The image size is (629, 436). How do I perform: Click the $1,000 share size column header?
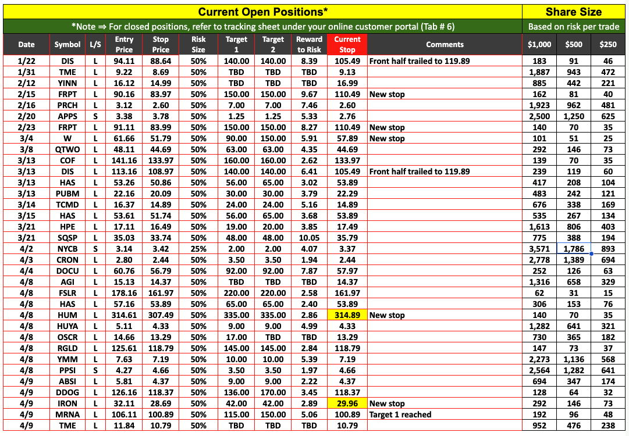coord(539,44)
